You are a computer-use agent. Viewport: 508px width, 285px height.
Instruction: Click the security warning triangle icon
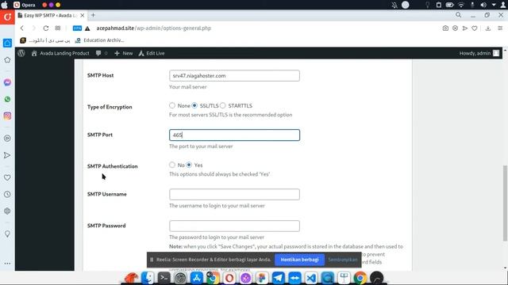87,28
